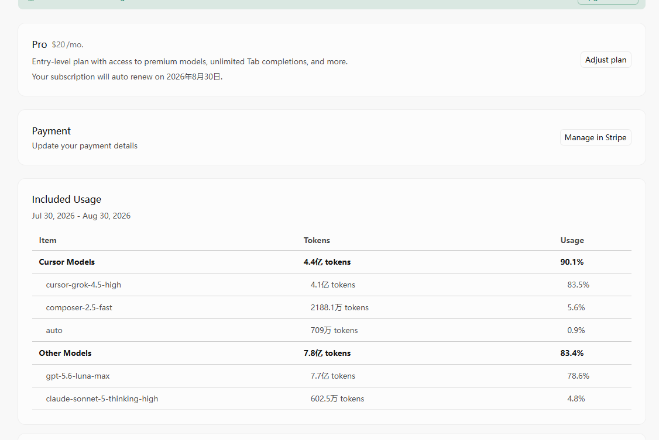The image size is (659, 440).
Task: Click the 83.5% usage value
Action: (x=578, y=285)
